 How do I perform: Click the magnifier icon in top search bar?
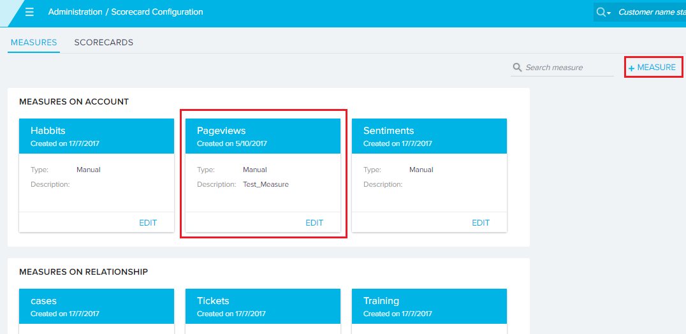tap(601, 12)
